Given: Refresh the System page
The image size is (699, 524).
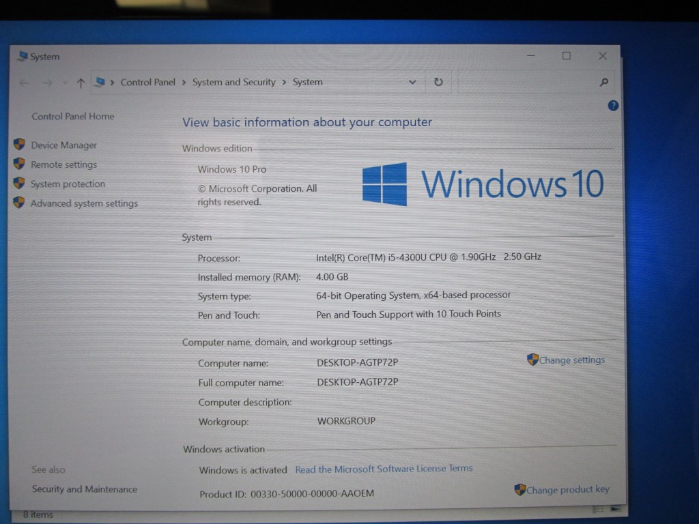Looking at the screenshot, I should point(438,82).
